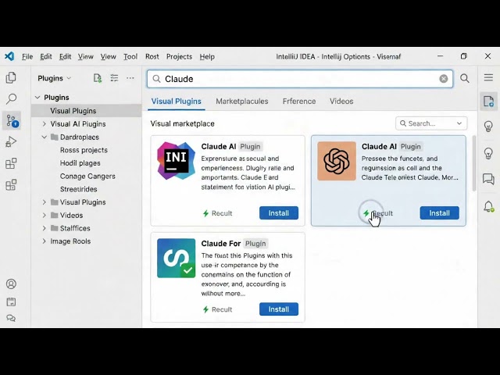The width and height of the screenshot is (500, 375).
Task: Open the Tool menu
Action: coord(130,57)
